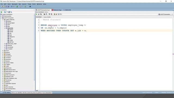The image size is (174, 98).
Task: Expand the BONUS table node
Action: click(5, 21)
